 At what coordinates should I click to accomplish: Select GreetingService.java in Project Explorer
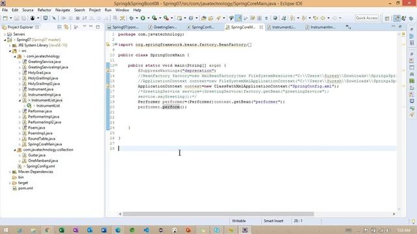click(x=44, y=62)
